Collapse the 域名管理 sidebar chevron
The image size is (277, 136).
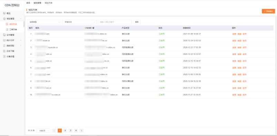click(21, 19)
